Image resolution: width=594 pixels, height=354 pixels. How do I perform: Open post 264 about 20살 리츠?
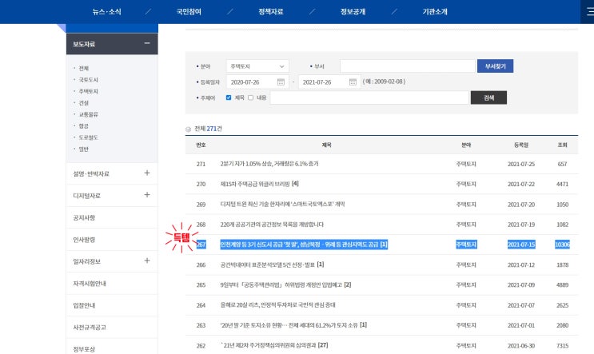click(x=277, y=304)
